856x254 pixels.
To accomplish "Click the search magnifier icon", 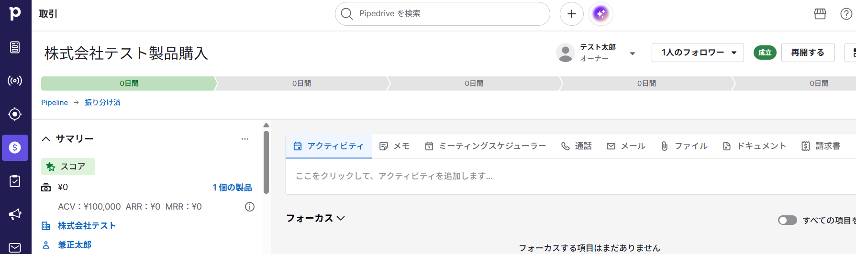I will pos(347,14).
